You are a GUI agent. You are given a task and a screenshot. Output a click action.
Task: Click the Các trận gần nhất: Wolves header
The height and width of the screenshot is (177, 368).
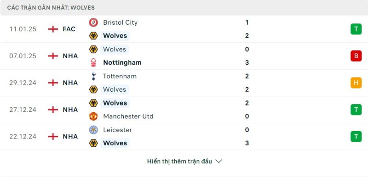click(51, 8)
